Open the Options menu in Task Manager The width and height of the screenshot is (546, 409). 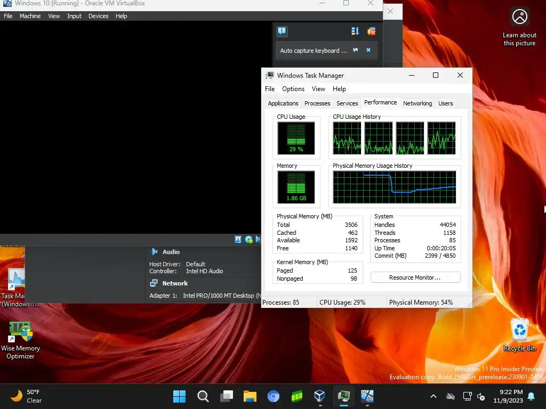[x=293, y=89]
